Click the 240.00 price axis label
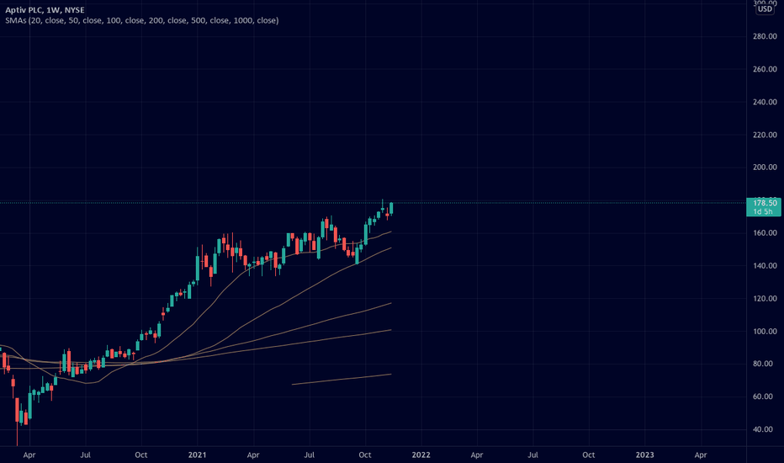 coord(765,102)
